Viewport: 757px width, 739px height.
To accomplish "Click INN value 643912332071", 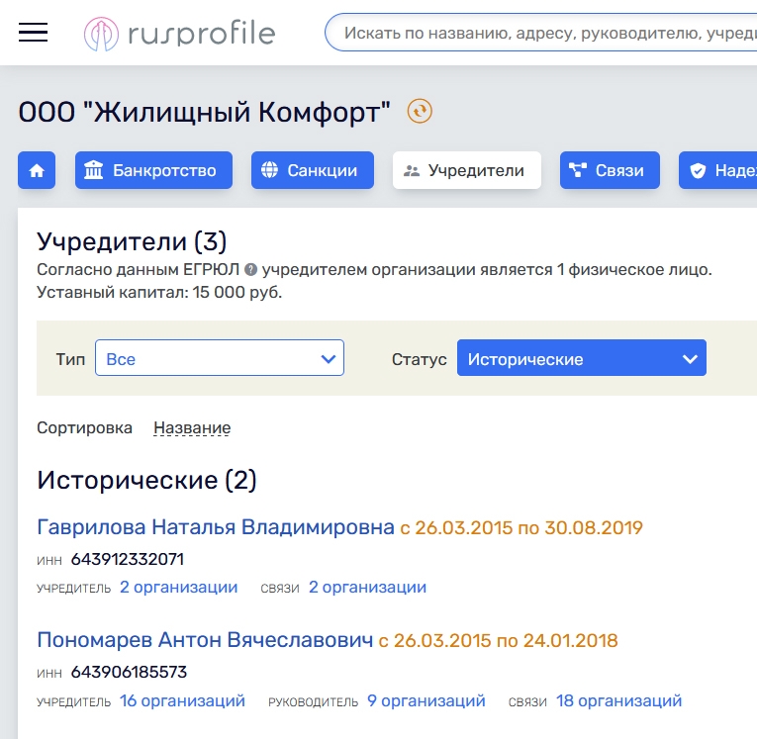I will pos(128,559).
